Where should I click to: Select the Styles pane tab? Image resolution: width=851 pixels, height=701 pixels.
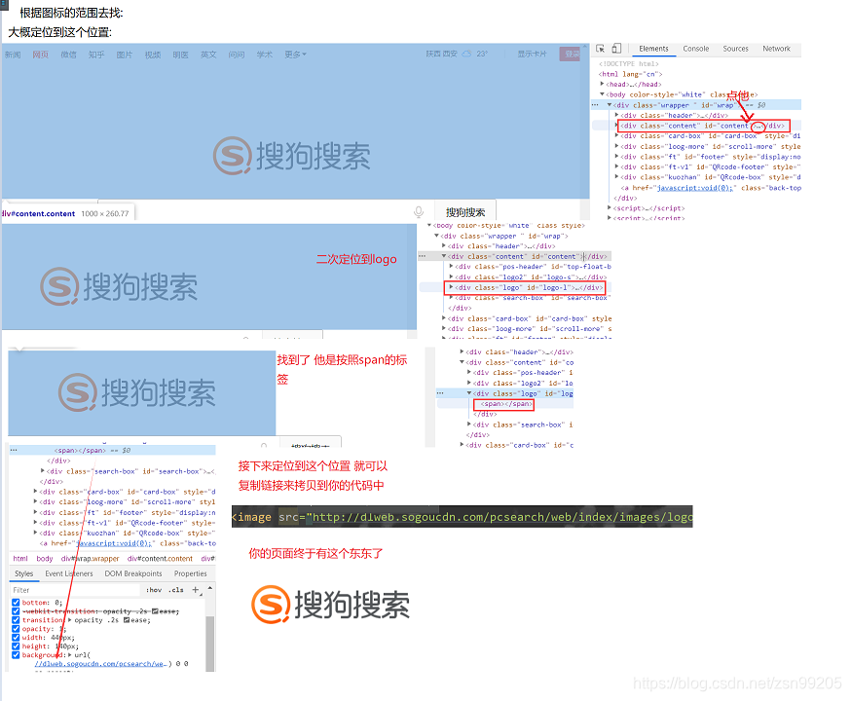pos(24,573)
